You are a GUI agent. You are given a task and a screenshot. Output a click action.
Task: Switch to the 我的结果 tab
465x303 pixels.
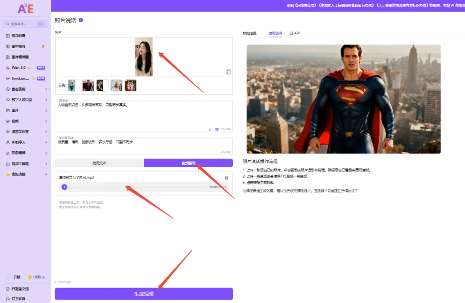point(249,33)
